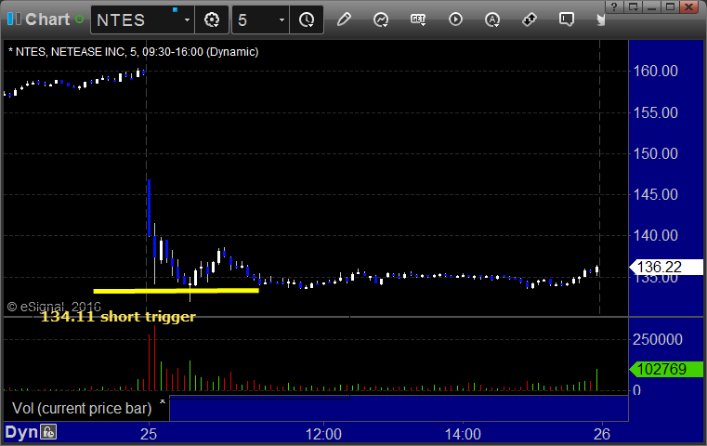Click the 145.00 price axis label
This screenshot has height=446, width=707.
tap(656, 195)
